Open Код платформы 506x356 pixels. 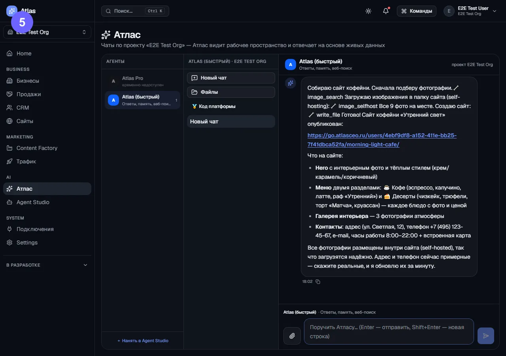point(213,106)
